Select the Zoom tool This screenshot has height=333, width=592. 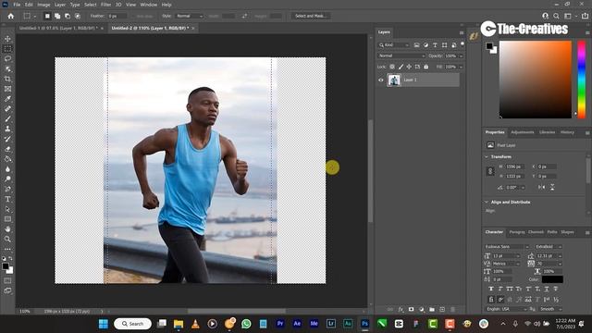coord(7,239)
